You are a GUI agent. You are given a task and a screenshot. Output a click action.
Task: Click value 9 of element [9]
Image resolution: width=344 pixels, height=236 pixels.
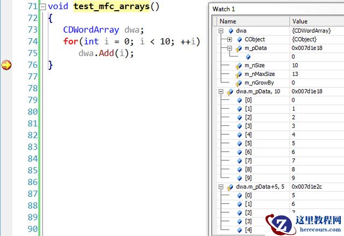tap(293, 178)
